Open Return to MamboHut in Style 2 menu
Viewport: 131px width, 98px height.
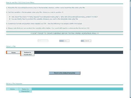pyautogui.click(x=25, y=90)
